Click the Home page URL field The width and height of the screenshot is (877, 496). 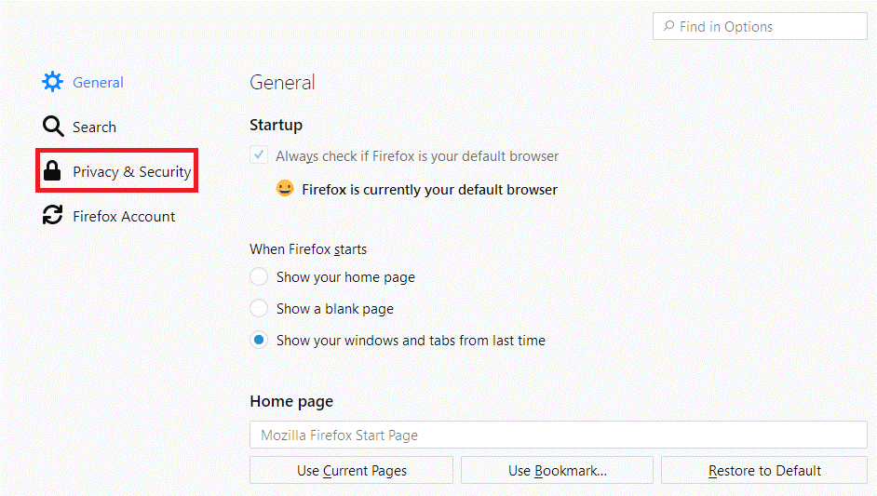558,435
